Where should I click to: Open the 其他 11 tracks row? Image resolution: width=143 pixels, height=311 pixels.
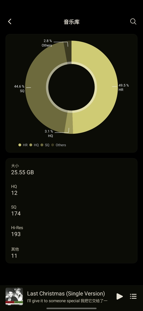(71, 253)
